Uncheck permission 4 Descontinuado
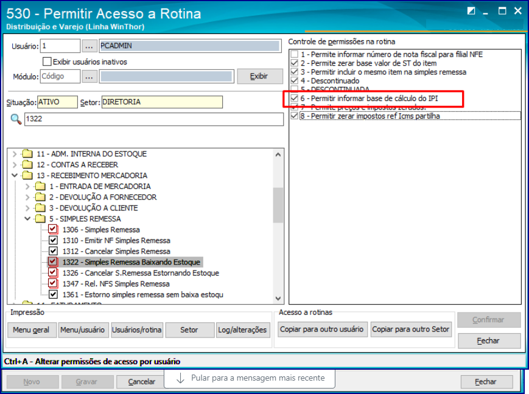529x394 pixels. pyautogui.click(x=295, y=80)
